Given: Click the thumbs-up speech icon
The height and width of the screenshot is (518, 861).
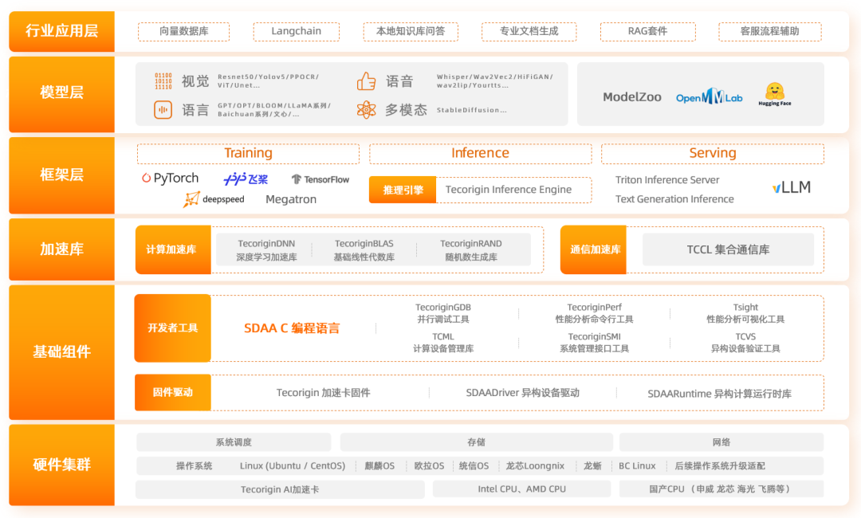Looking at the screenshot, I should point(366,81).
